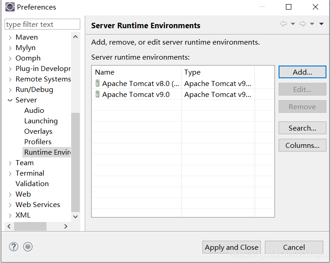
Task: Open the Back history dropdown arrow
Action: tap(293, 24)
